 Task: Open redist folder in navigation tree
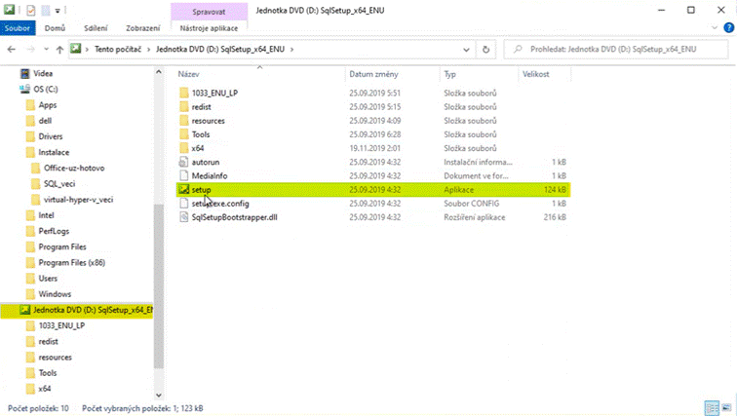[x=48, y=341]
